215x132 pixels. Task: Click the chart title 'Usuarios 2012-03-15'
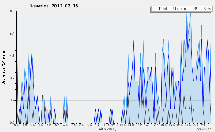click(54, 6)
